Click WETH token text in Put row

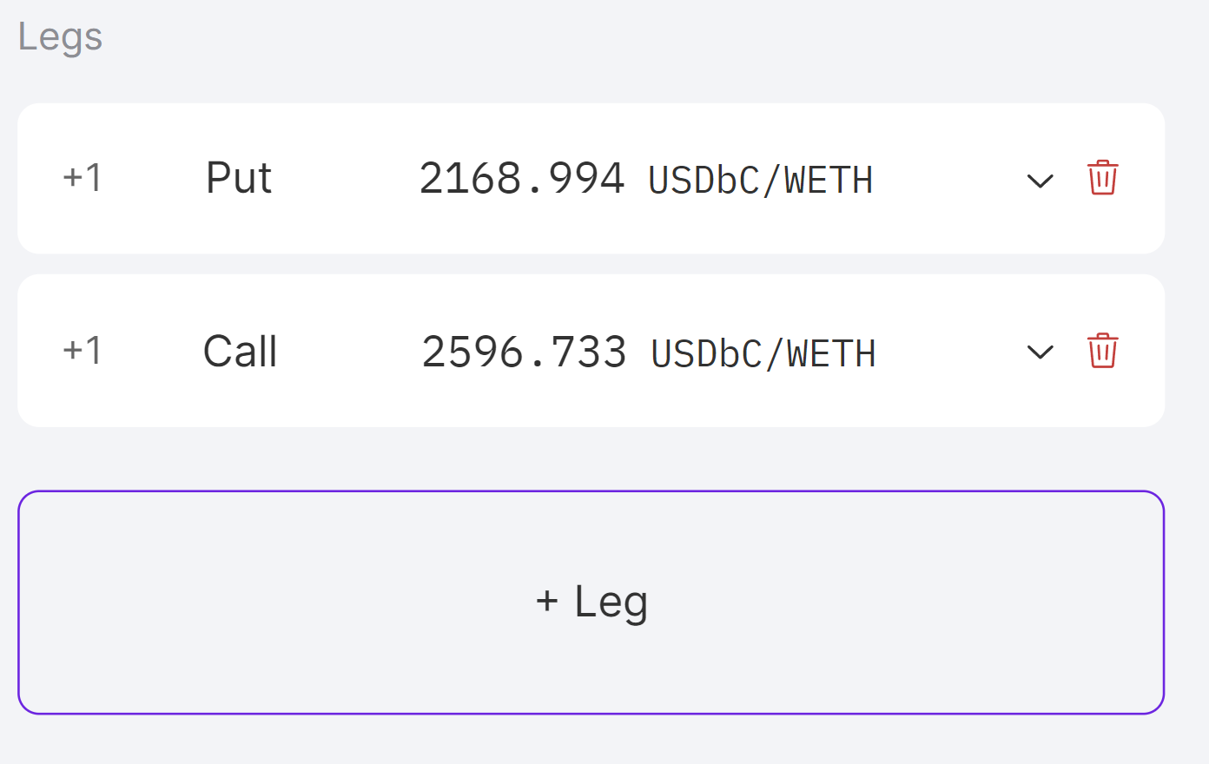pos(829,181)
